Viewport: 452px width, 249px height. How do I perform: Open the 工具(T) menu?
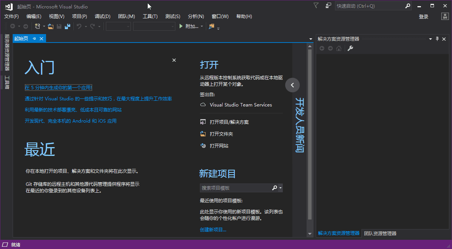click(x=150, y=16)
